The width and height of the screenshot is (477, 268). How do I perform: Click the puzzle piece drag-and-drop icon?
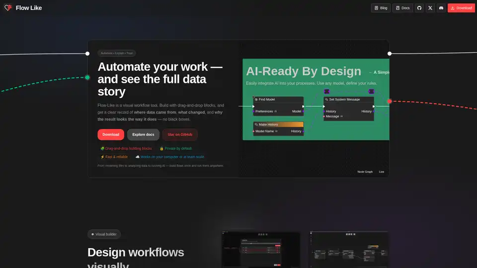(x=102, y=148)
